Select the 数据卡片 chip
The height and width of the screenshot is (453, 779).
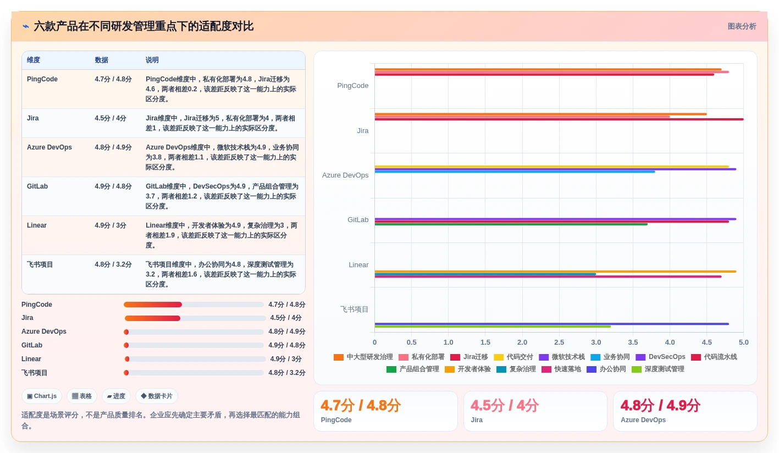point(157,396)
